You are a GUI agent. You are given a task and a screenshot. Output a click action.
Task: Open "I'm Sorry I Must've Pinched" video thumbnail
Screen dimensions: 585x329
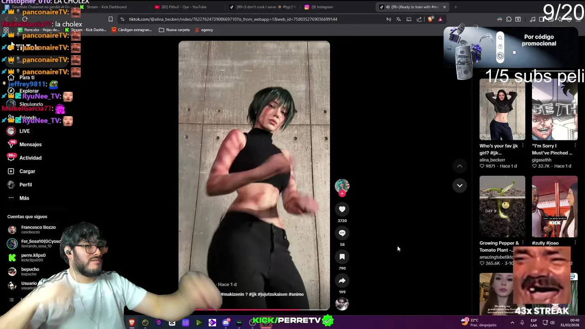point(555,109)
